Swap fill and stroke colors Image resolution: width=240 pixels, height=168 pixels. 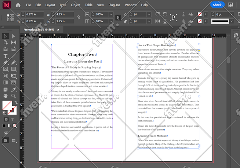click(x=16, y=102)
